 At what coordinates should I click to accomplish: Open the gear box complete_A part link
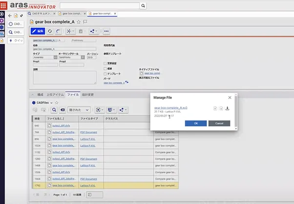[x=114, y=83]
